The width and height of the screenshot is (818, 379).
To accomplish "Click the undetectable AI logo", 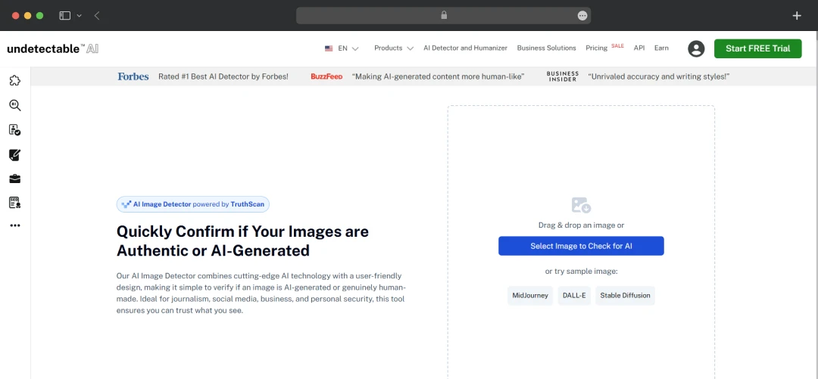I will coord(53,49).
